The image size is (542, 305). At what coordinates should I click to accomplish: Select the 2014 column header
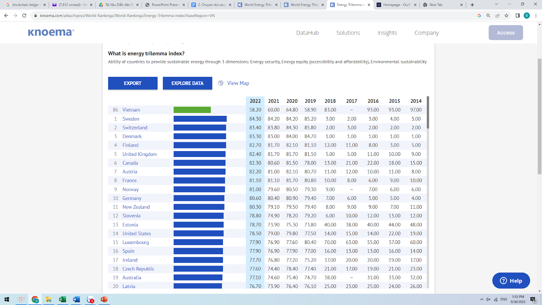[x=416, y=101]
